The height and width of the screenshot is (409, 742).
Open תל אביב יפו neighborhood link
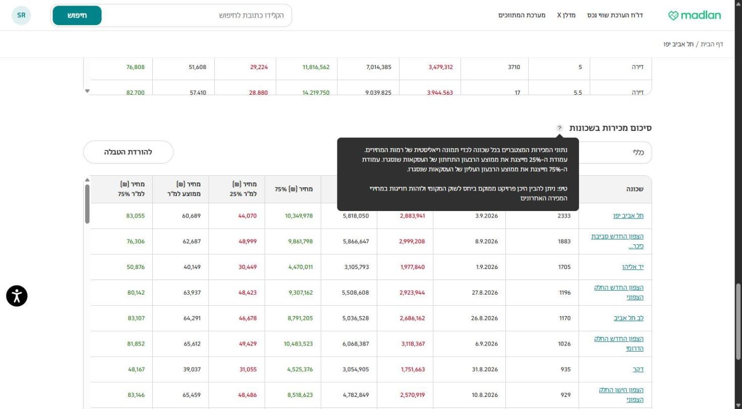[629, 216]
